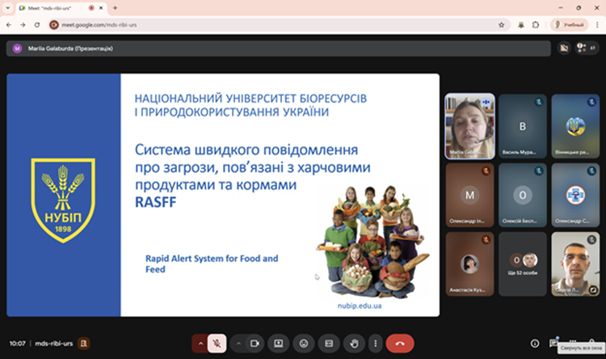Click meeting code text mds-ribi-urs
606x359 pixels.
53,344
